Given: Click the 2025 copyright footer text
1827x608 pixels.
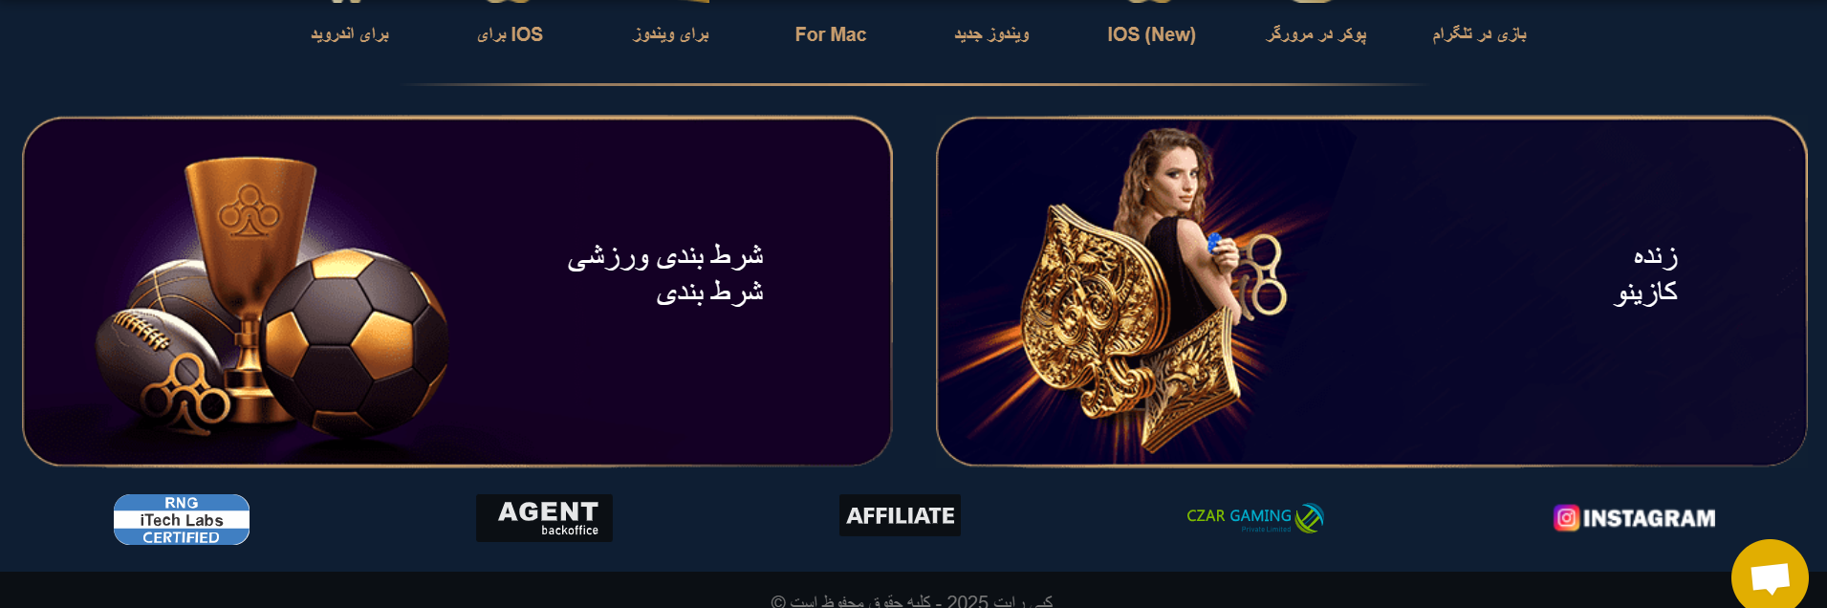Looking at the screenshot, I should 912,601.
